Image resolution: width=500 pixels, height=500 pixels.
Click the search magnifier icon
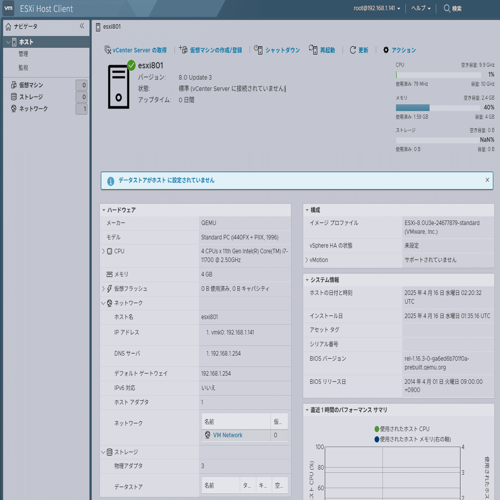pyautogui.click(x=447, y=8)
